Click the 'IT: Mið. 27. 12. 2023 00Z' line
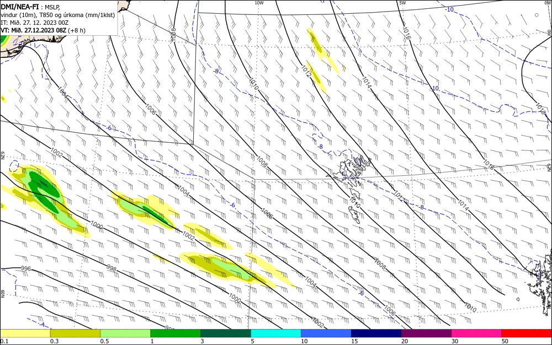This screenshot has height=345, width=552. pos(34,23)
